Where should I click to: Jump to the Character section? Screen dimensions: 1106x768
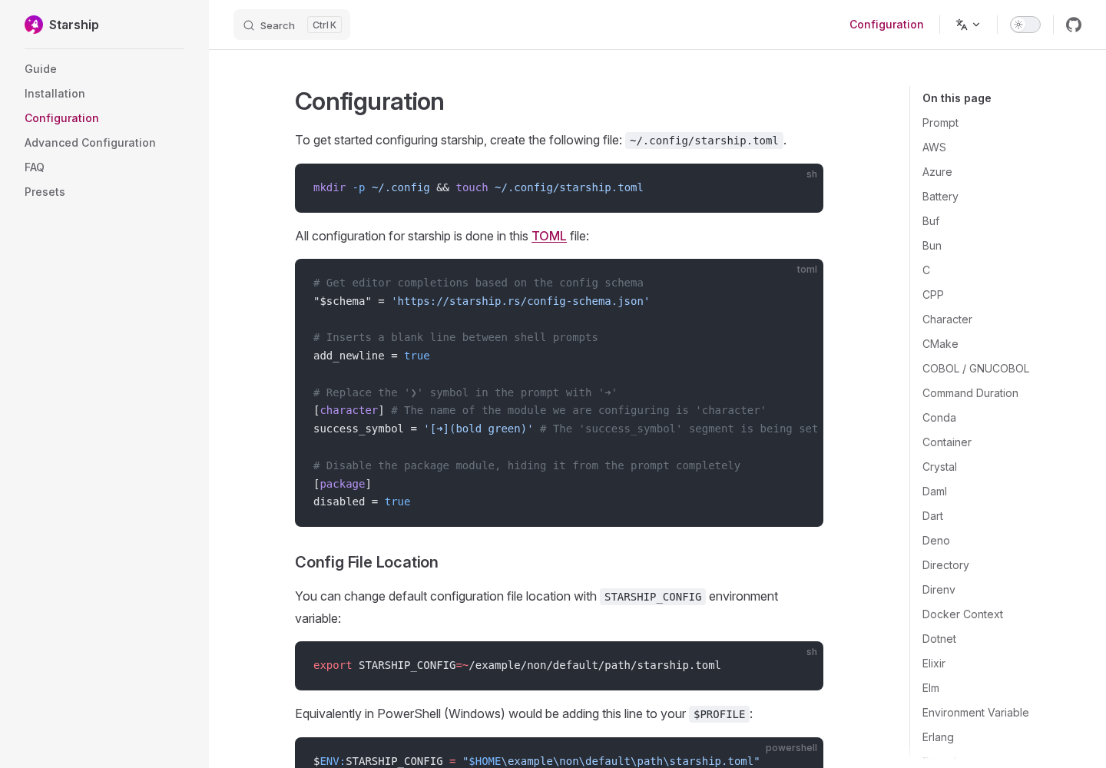point(947,319)
